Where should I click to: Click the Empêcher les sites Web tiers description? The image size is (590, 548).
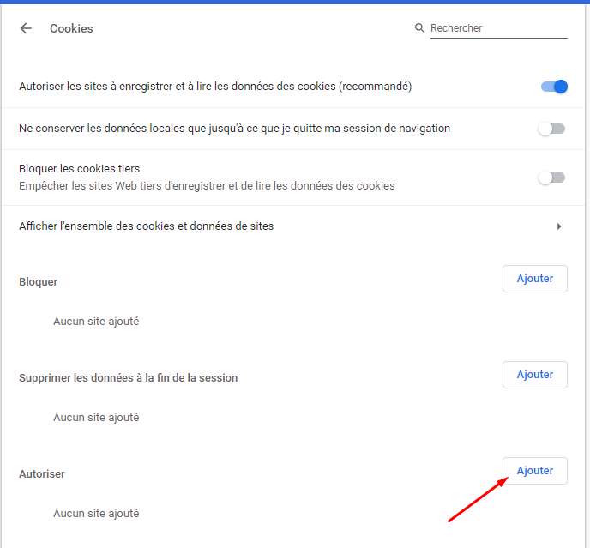[207, 186]
